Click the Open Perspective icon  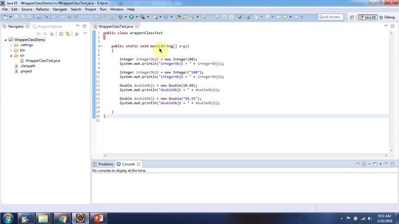coord(352,17)
